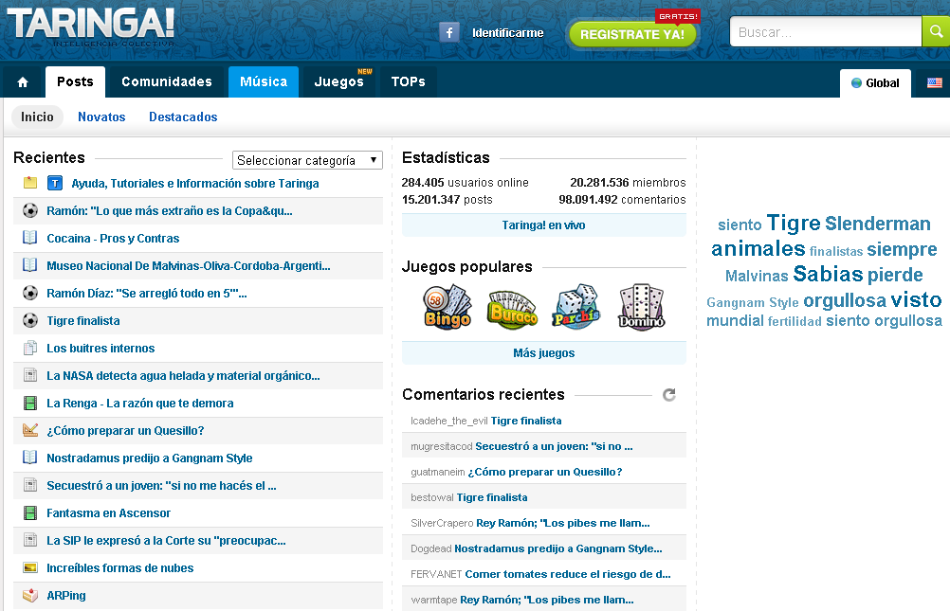Screen dimensions: 950x611
Task: Click soccer ball icon beside Ramón Díaz post
Action: click(x=30, y=293)
